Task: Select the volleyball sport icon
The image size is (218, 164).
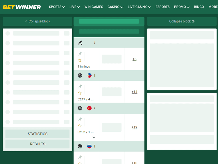Action: (80, 146)
